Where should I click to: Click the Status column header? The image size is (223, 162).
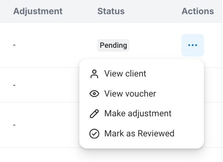click(111, 11)
